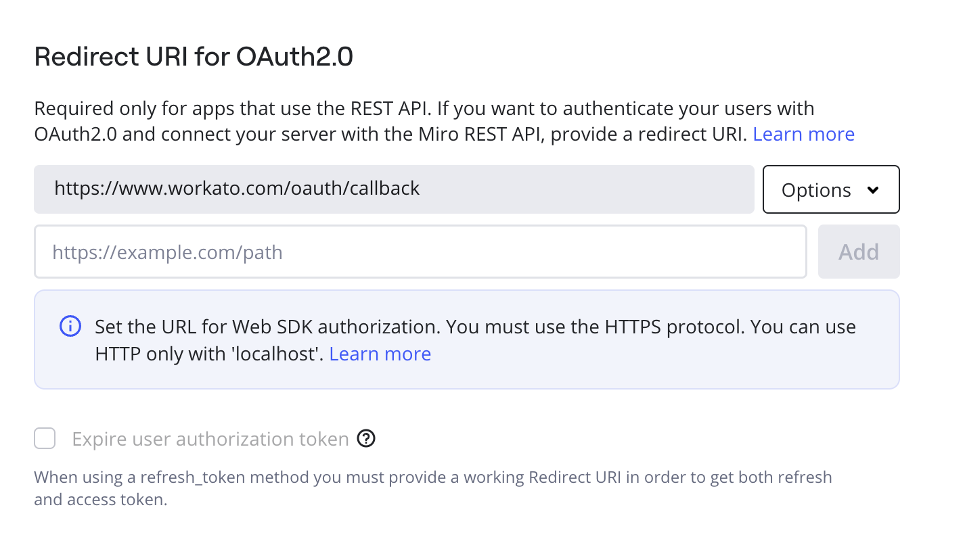Click the chevron arrow inside Options button
Screen dimensions: 965x541
[873, 190]
